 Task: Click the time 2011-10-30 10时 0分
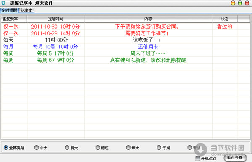55,27
